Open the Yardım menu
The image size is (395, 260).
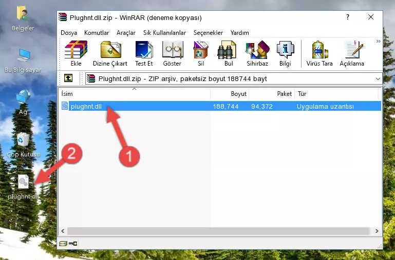click(x=239, y=33)
